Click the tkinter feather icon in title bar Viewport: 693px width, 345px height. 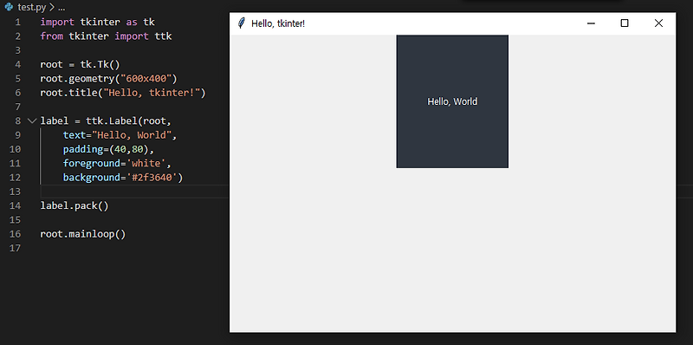tap(241, 23)
